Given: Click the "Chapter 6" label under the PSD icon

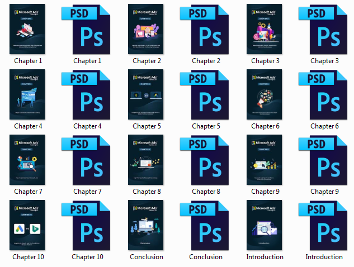Looking at the screenshot, I should [324, 126].
